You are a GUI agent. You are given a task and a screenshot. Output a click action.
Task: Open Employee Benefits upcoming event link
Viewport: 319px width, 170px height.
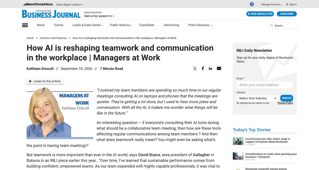99,16
